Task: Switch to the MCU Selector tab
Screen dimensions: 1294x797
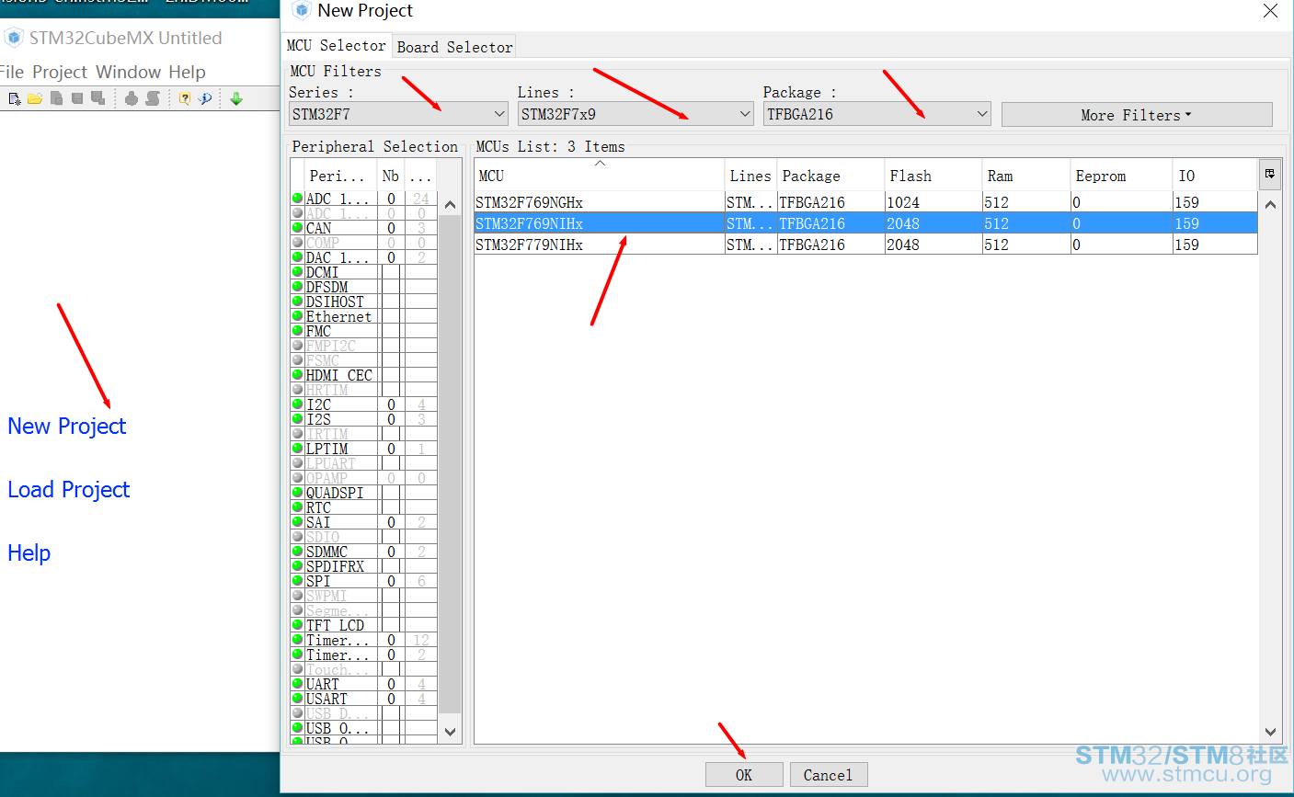Action: tap(337, 45)
